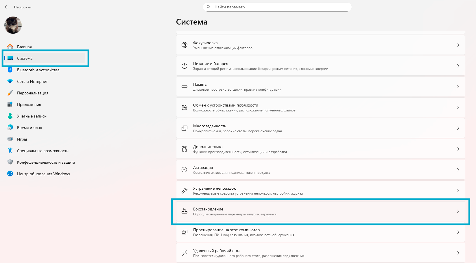
Task: Go to Центр обновления Windows
Action: coord(43,174)
